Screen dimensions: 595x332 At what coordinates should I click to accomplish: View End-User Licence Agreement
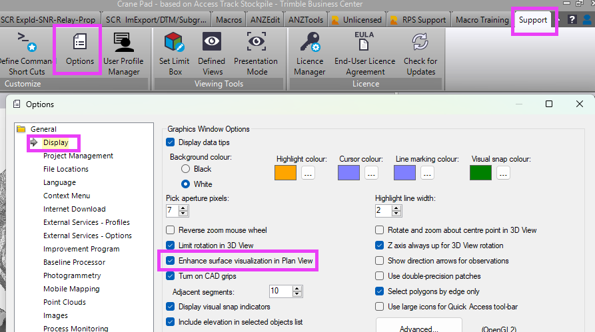click(364, 53)
